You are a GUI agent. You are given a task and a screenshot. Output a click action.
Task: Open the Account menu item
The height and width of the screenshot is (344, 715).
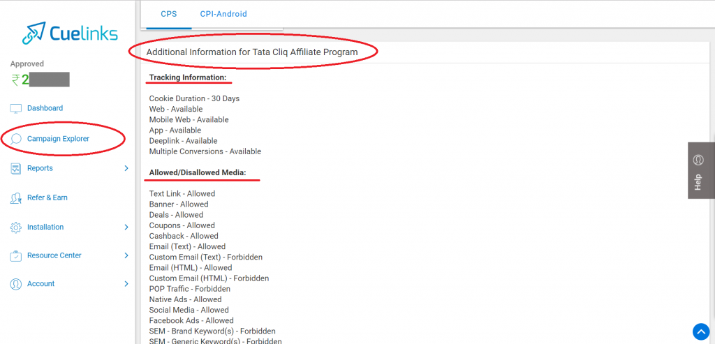coord(41,284)
